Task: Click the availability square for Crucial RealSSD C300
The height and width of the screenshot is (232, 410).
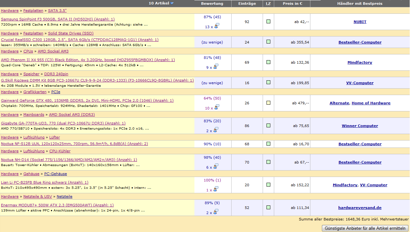Action: click(268, 42)
